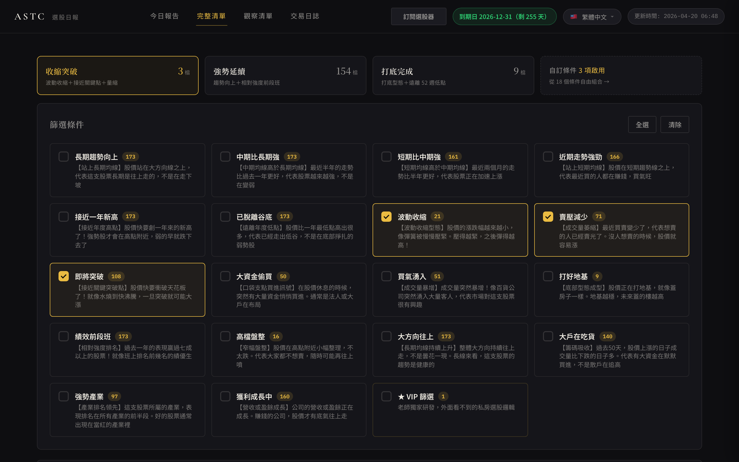Enable the 短期比中期強 checkbox
Screen dimensions: 739x462
[386, 157]
